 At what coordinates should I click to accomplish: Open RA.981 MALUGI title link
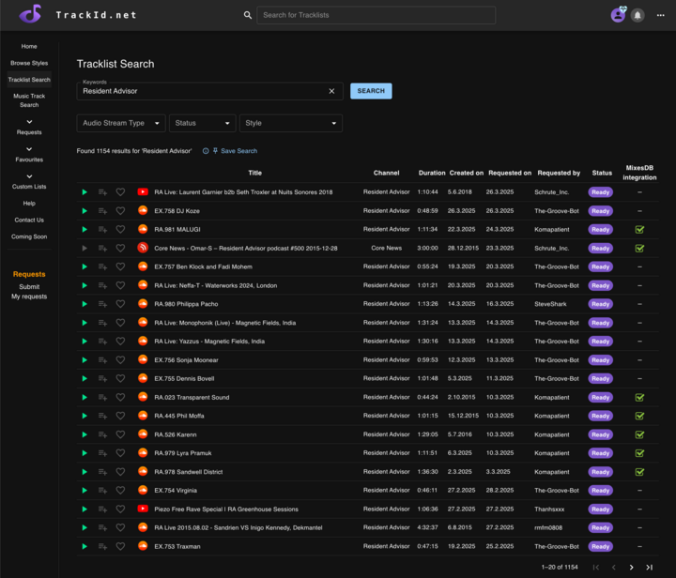pos(177,230)
